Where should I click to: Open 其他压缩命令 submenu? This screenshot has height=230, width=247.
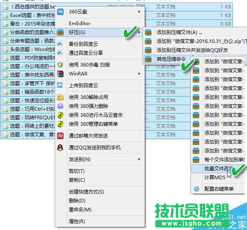pyautogui.click(x=171, y=59)
